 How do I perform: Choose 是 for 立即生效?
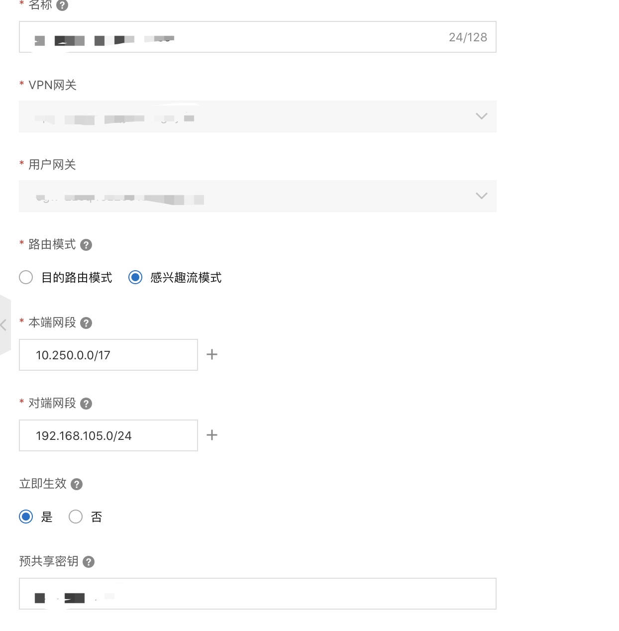coord(26,517)
